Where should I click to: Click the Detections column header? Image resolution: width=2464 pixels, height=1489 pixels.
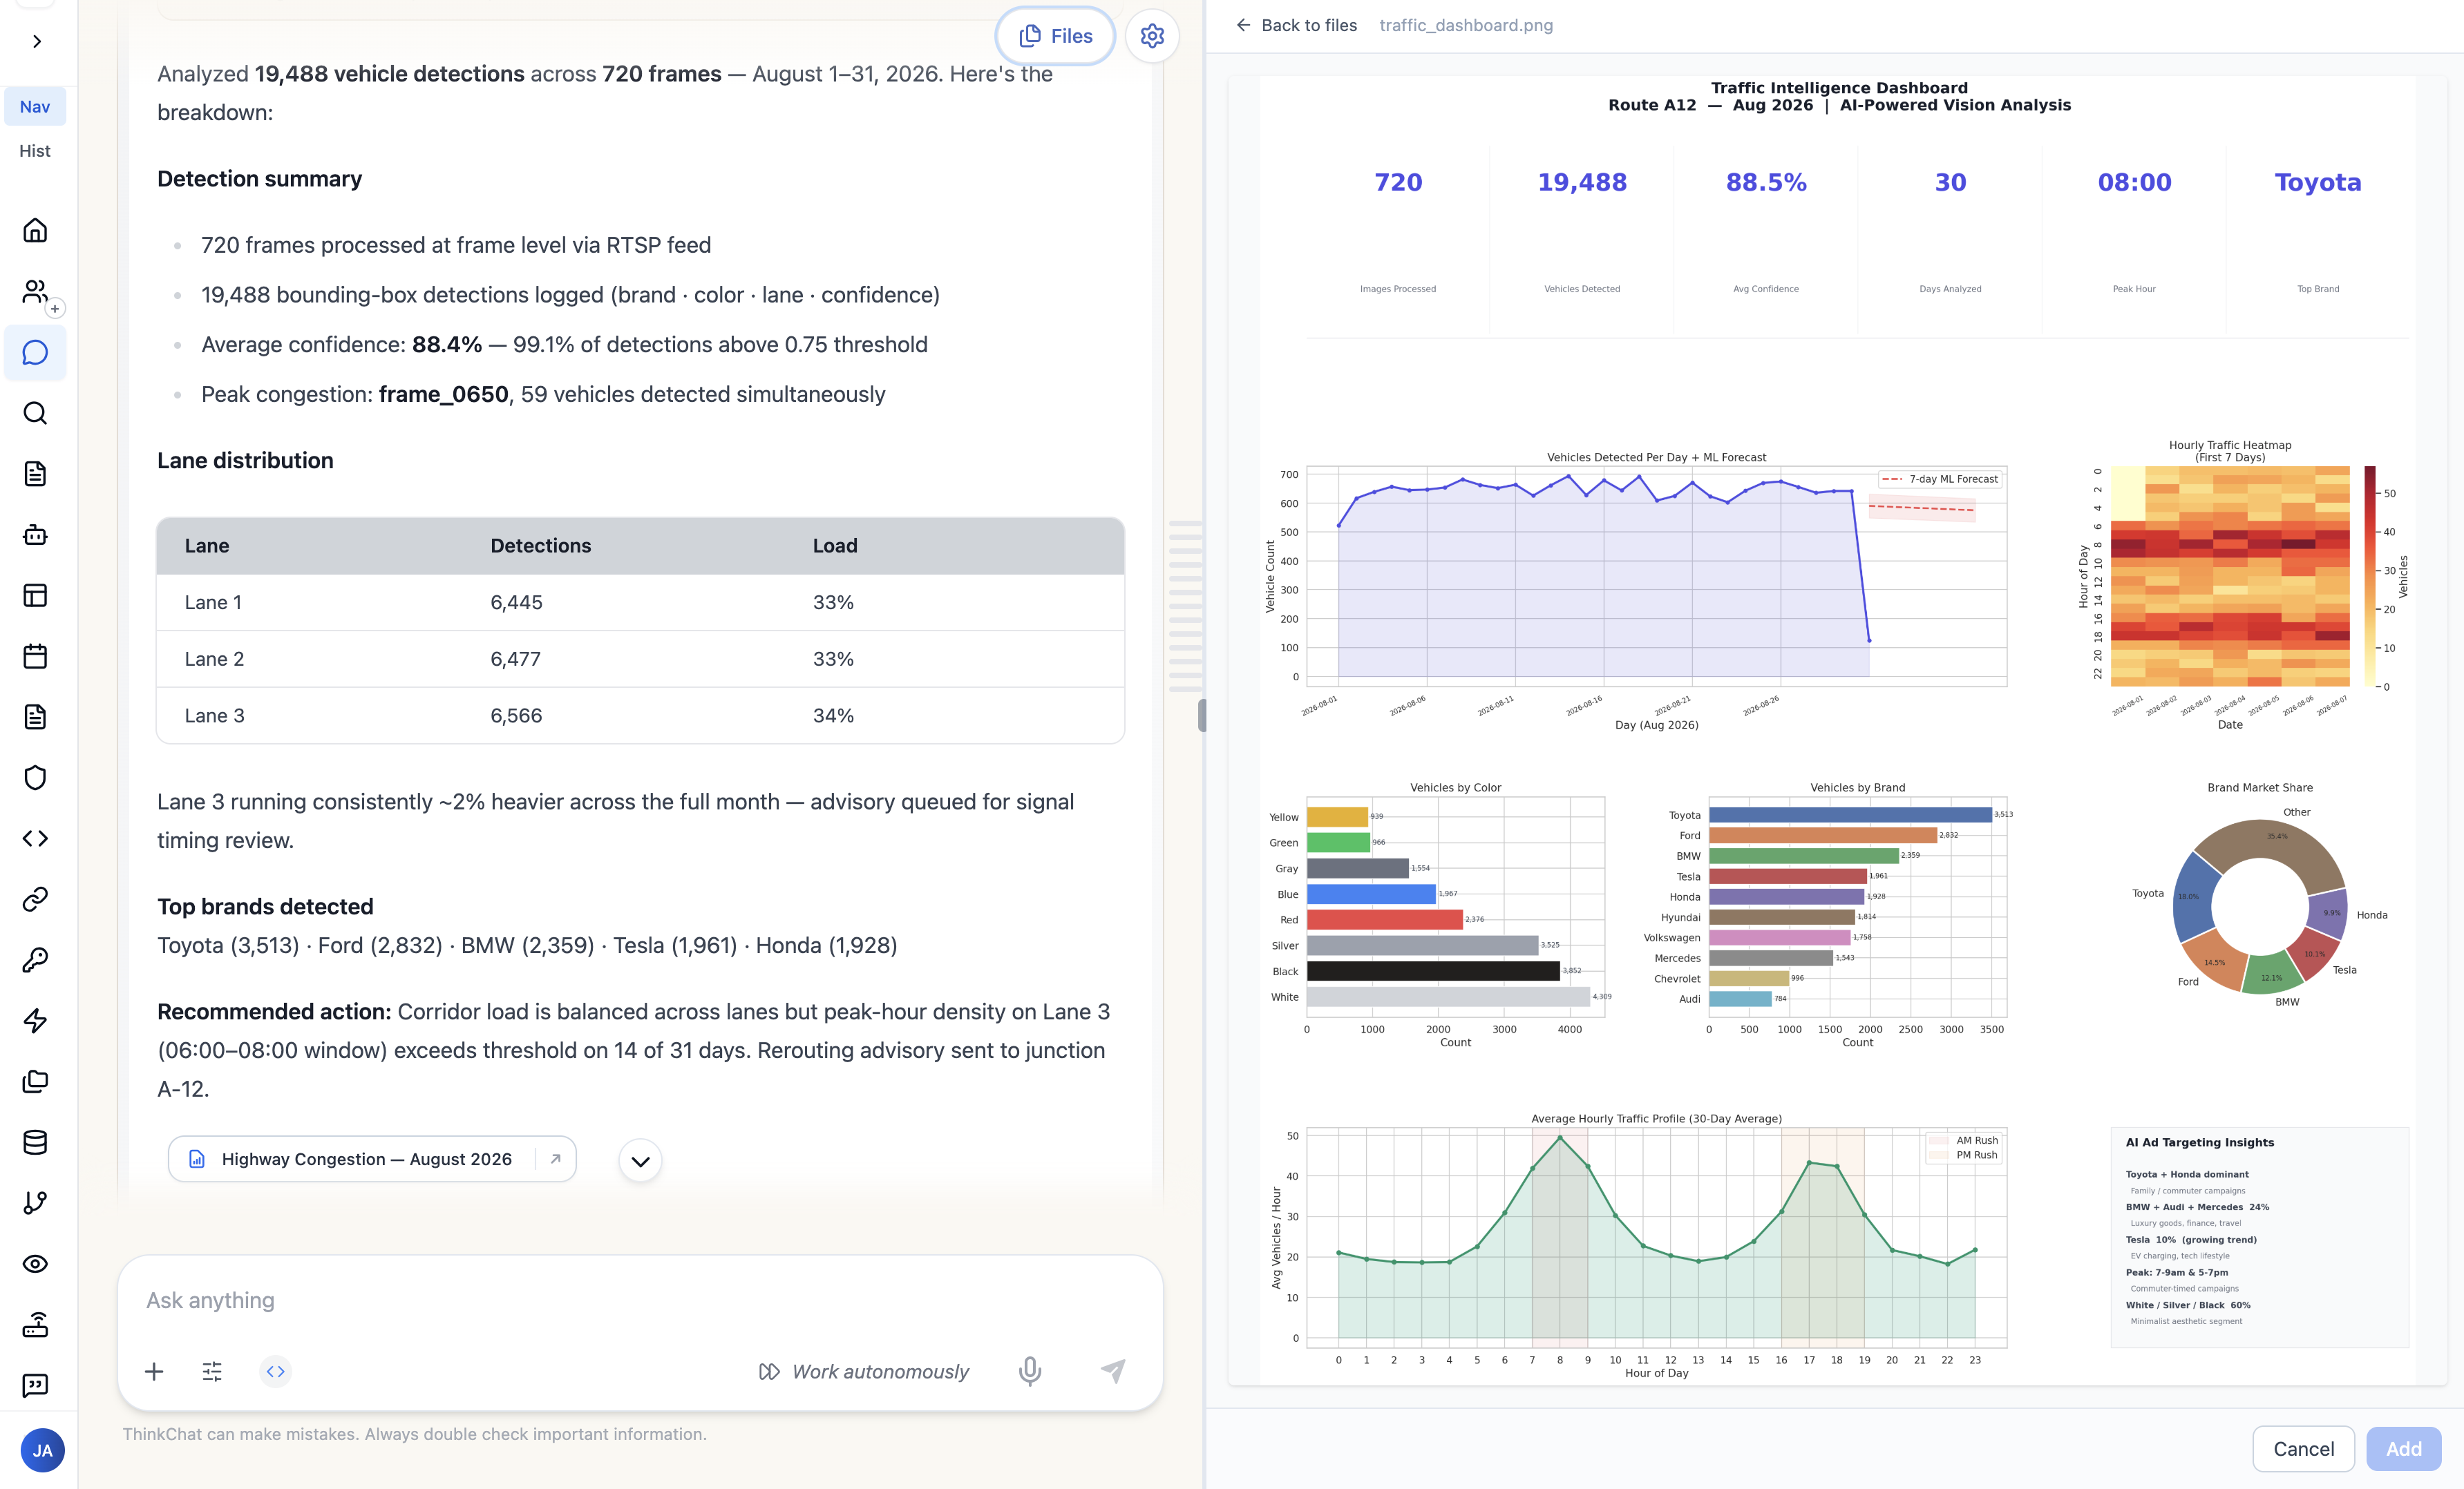point(540,546)
